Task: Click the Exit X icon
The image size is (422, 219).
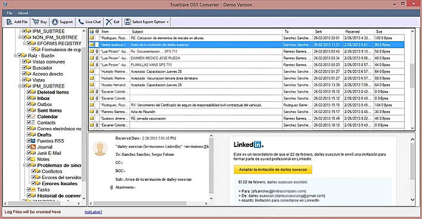Action: [108, 22]
